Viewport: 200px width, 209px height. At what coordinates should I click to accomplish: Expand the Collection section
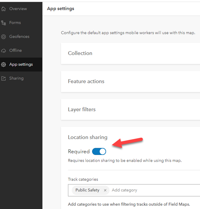tap(80, 53)
